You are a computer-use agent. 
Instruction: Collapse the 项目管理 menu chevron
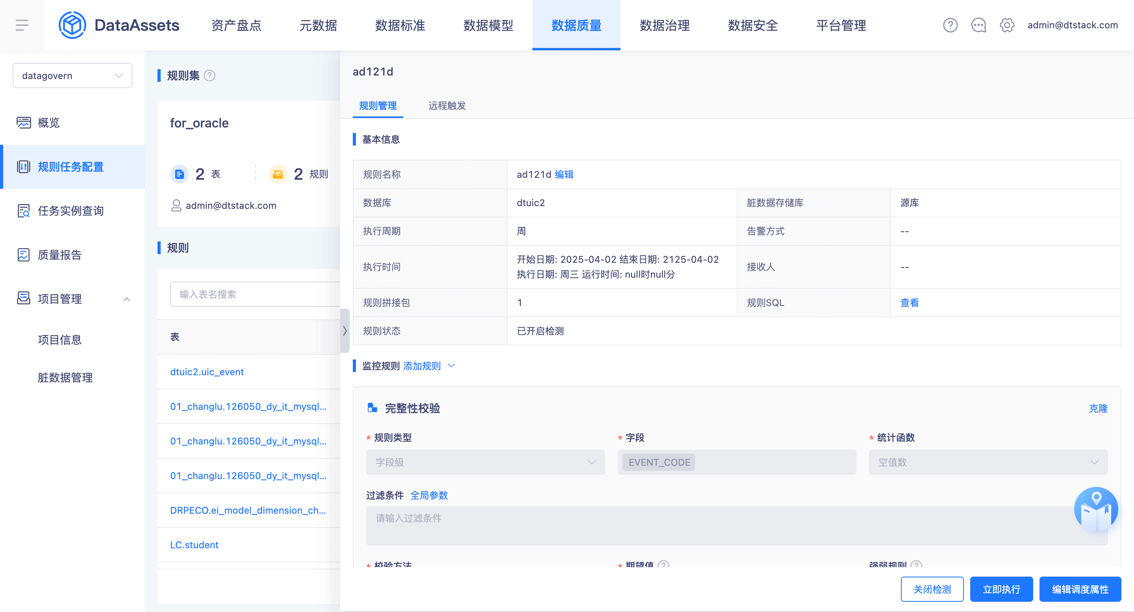127,299
